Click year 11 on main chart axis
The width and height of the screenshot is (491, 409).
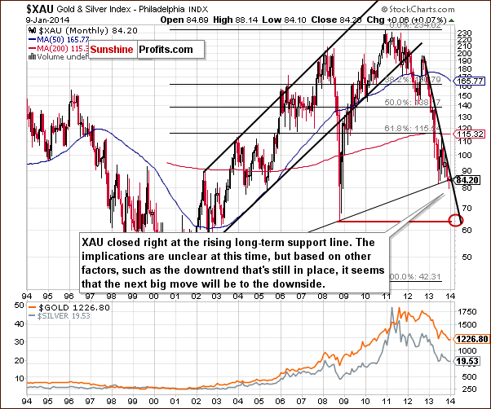pyautogui.click(x=387, y=296)
